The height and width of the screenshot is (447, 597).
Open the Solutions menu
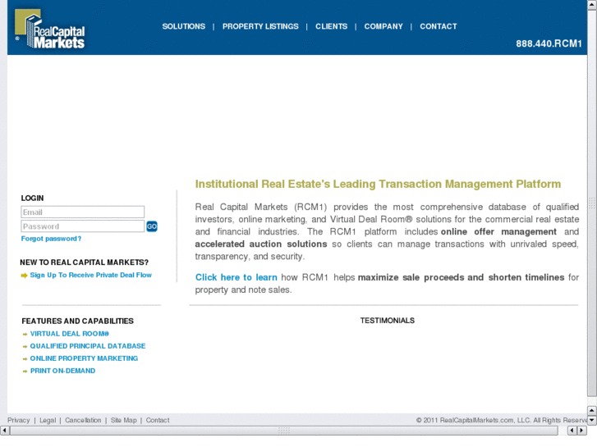click(x=183, y=26)
